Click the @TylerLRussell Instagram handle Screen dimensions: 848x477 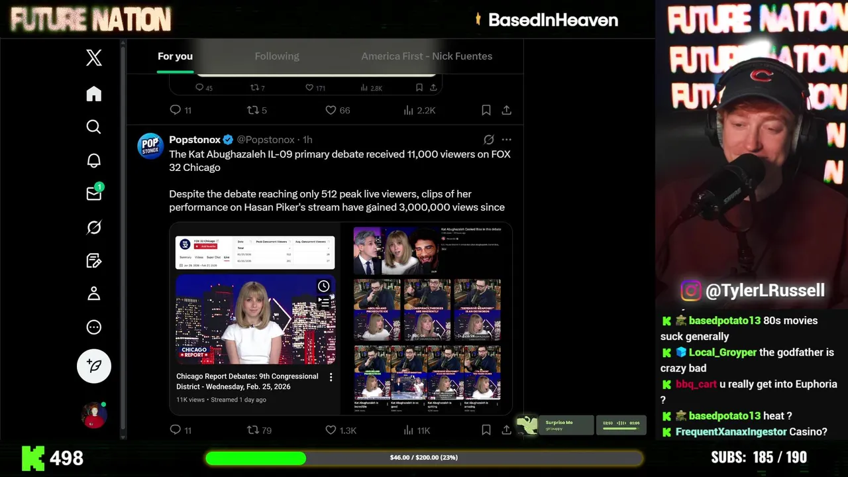(765, 290)
